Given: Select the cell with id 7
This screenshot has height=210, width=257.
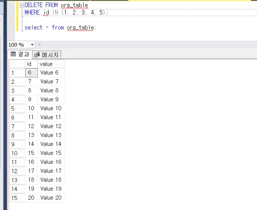Looking at the screenshot, I should [31, 82].
